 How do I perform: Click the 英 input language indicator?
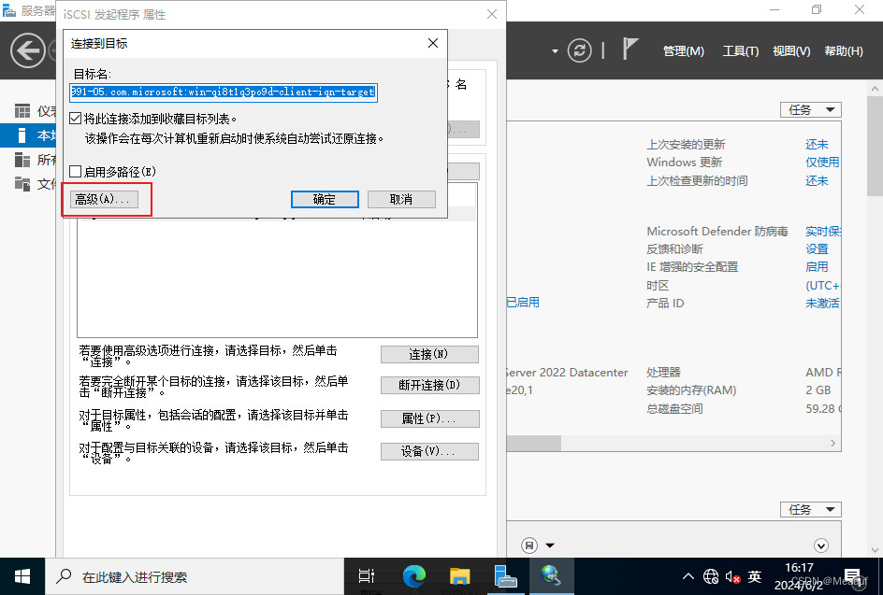click(x=755, y=576)
